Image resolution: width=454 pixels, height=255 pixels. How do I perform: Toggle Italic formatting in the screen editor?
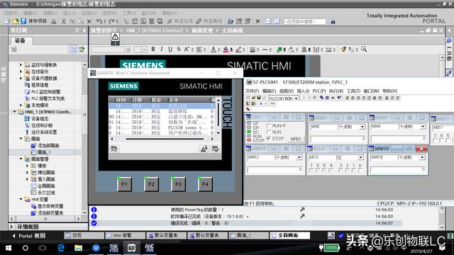point(162,50)
